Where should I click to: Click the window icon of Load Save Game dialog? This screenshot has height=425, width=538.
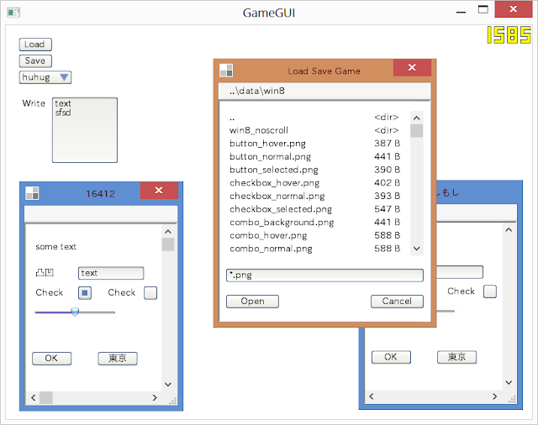pyautogui.click(x=226, y=71)
